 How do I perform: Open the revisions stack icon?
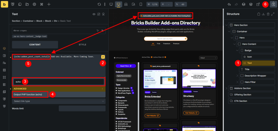[244, 4]
